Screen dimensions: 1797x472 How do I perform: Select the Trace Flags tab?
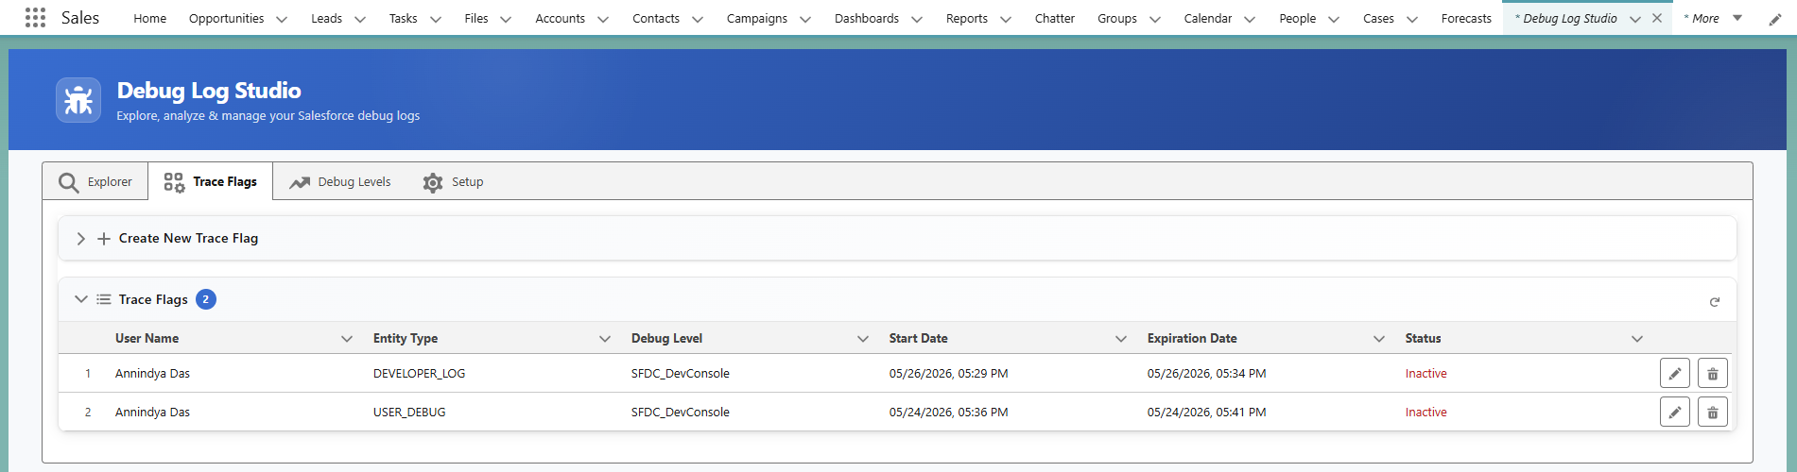coord(211,181)
